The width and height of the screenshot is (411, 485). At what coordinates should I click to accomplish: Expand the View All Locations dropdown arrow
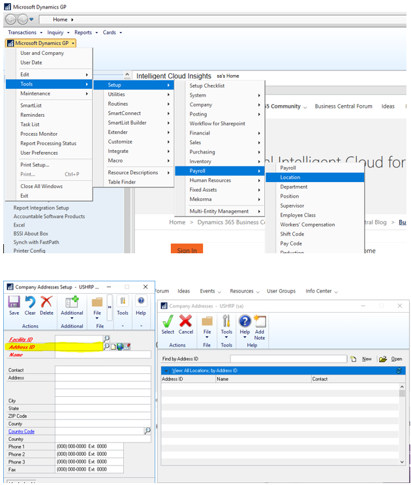166,371
